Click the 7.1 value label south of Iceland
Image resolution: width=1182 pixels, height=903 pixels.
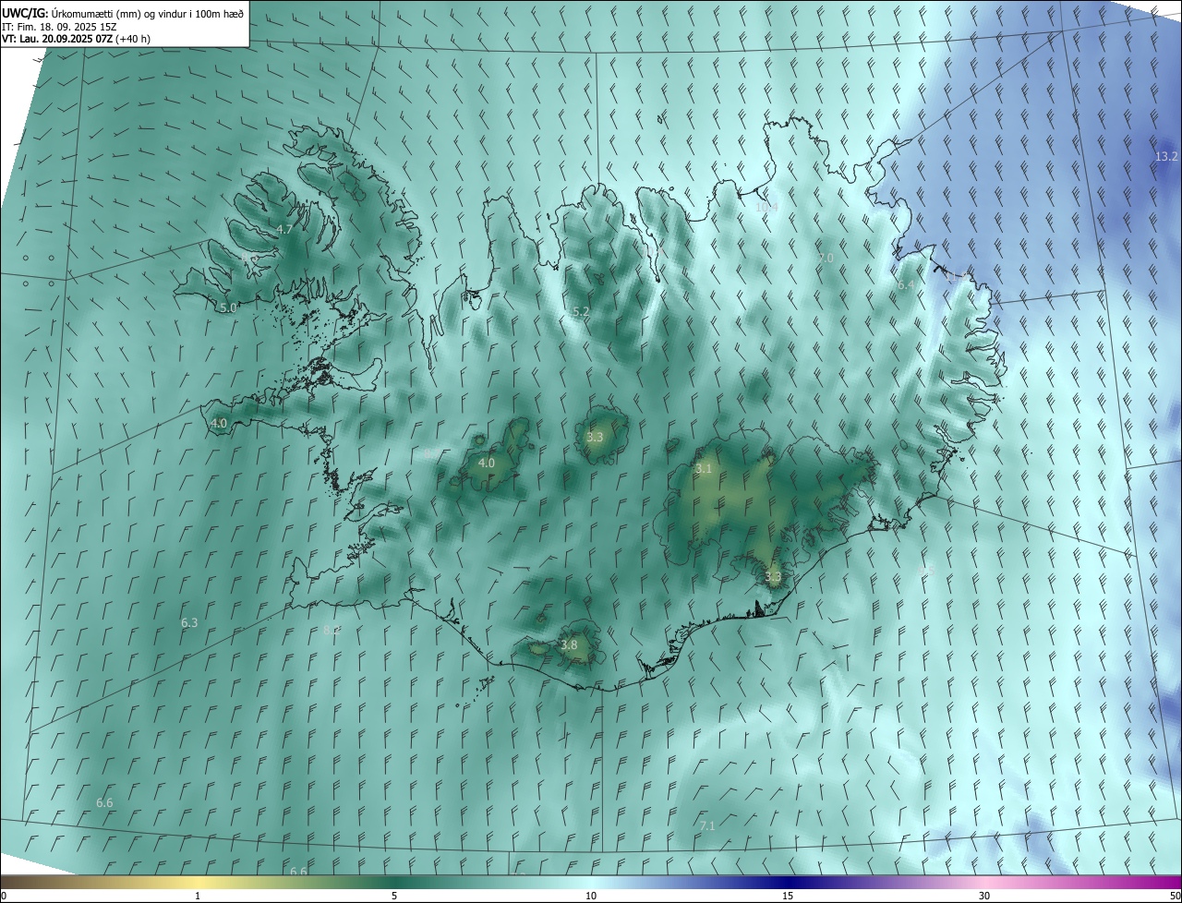click(707, 825)
